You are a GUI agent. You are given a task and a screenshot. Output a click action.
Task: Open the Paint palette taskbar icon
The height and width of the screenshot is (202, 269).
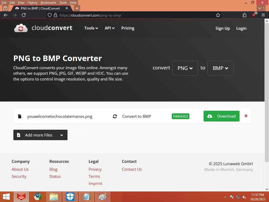coord(103,197)
